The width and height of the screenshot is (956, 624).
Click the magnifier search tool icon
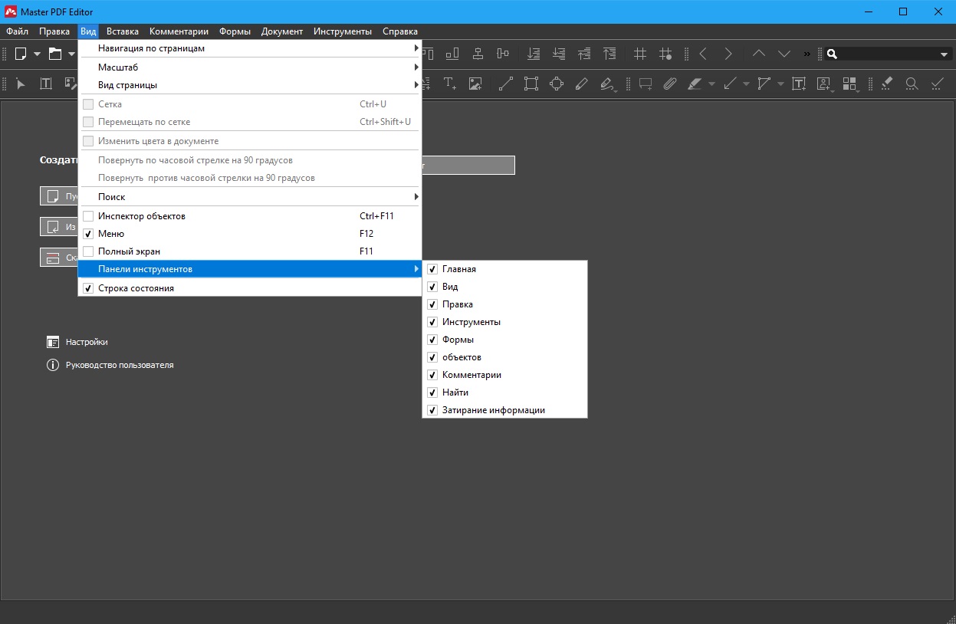912,84
